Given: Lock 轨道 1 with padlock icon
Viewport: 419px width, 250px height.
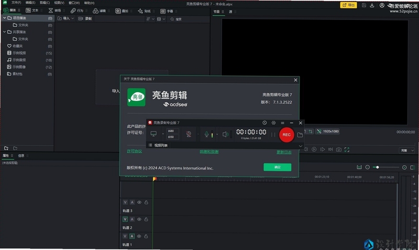Looking at the screenshot, I should coord(146,236).
